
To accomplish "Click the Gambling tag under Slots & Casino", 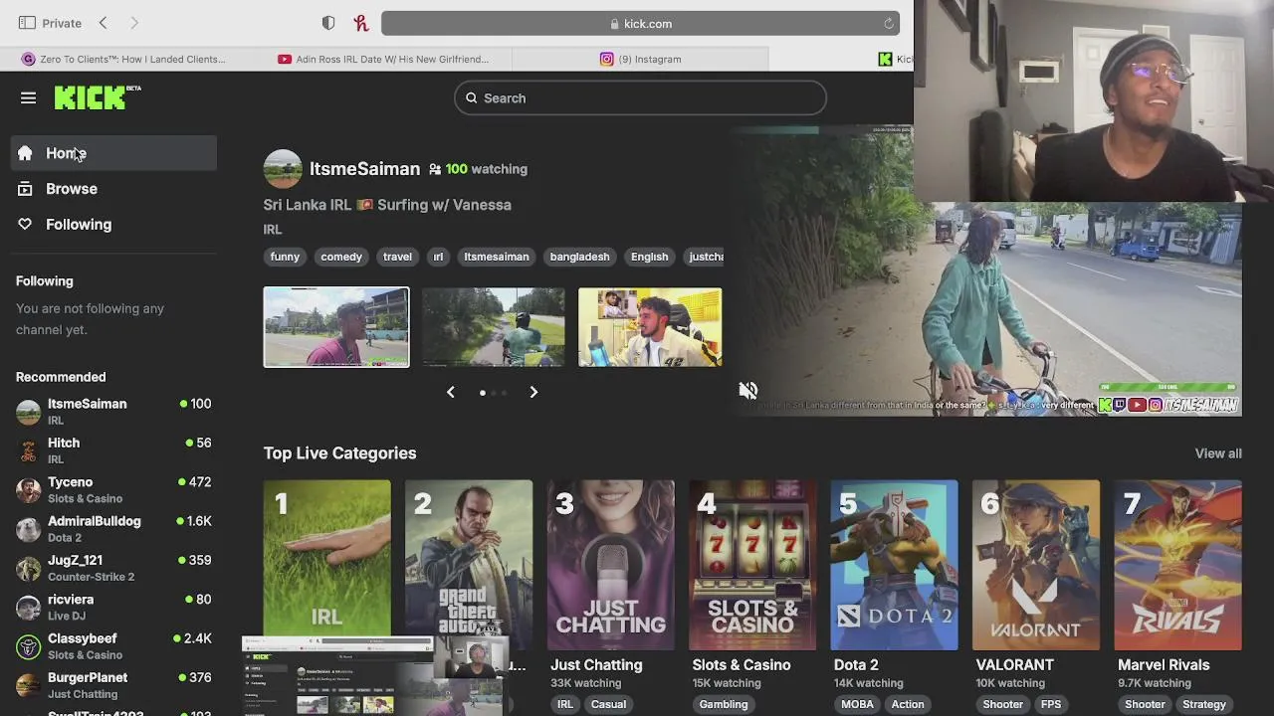I will pos(724,704).
